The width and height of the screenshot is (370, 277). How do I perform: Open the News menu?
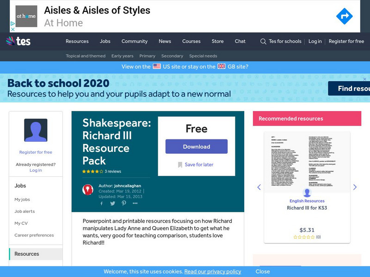pyautogui.click(x=165, y=41)
